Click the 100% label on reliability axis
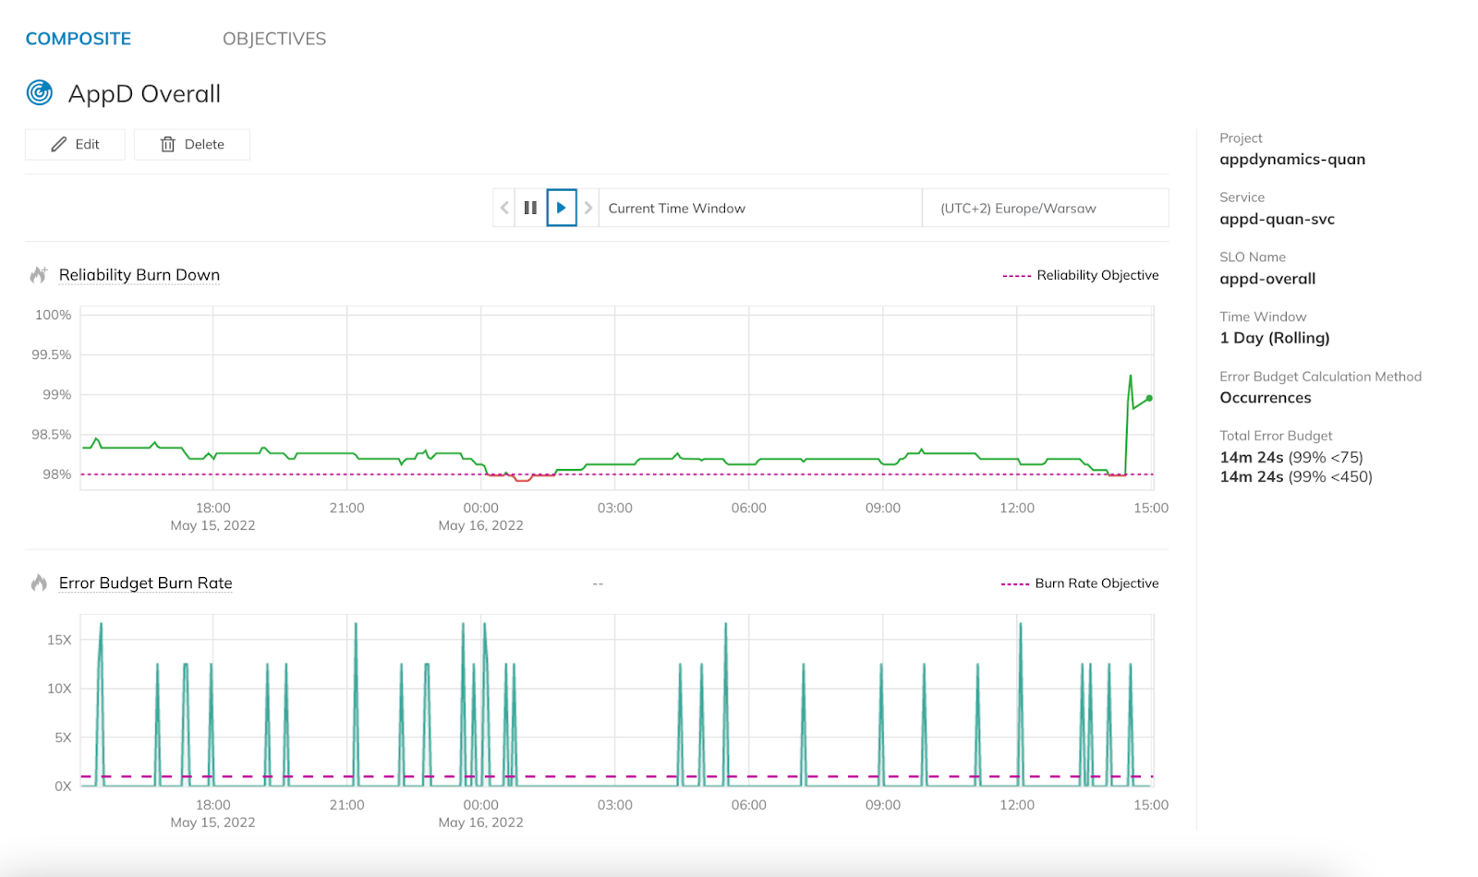The image size is (1478, 877). 54,315
